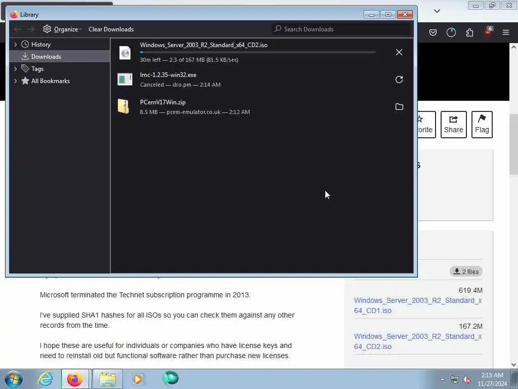
Task: Click Firefox downloads progress indicator icon
Action: coord(451,32)
